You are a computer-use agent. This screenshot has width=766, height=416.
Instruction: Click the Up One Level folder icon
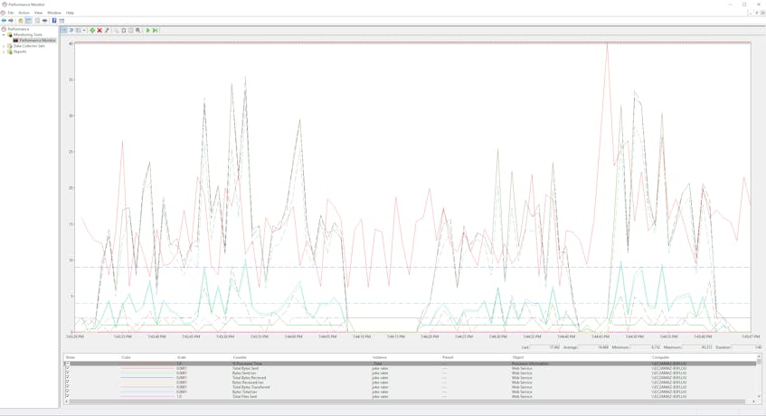click(21, 21)
